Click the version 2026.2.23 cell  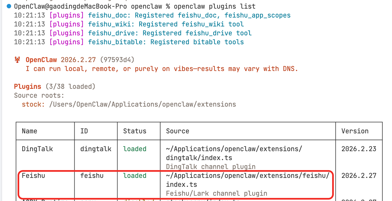tap(359, 149)
